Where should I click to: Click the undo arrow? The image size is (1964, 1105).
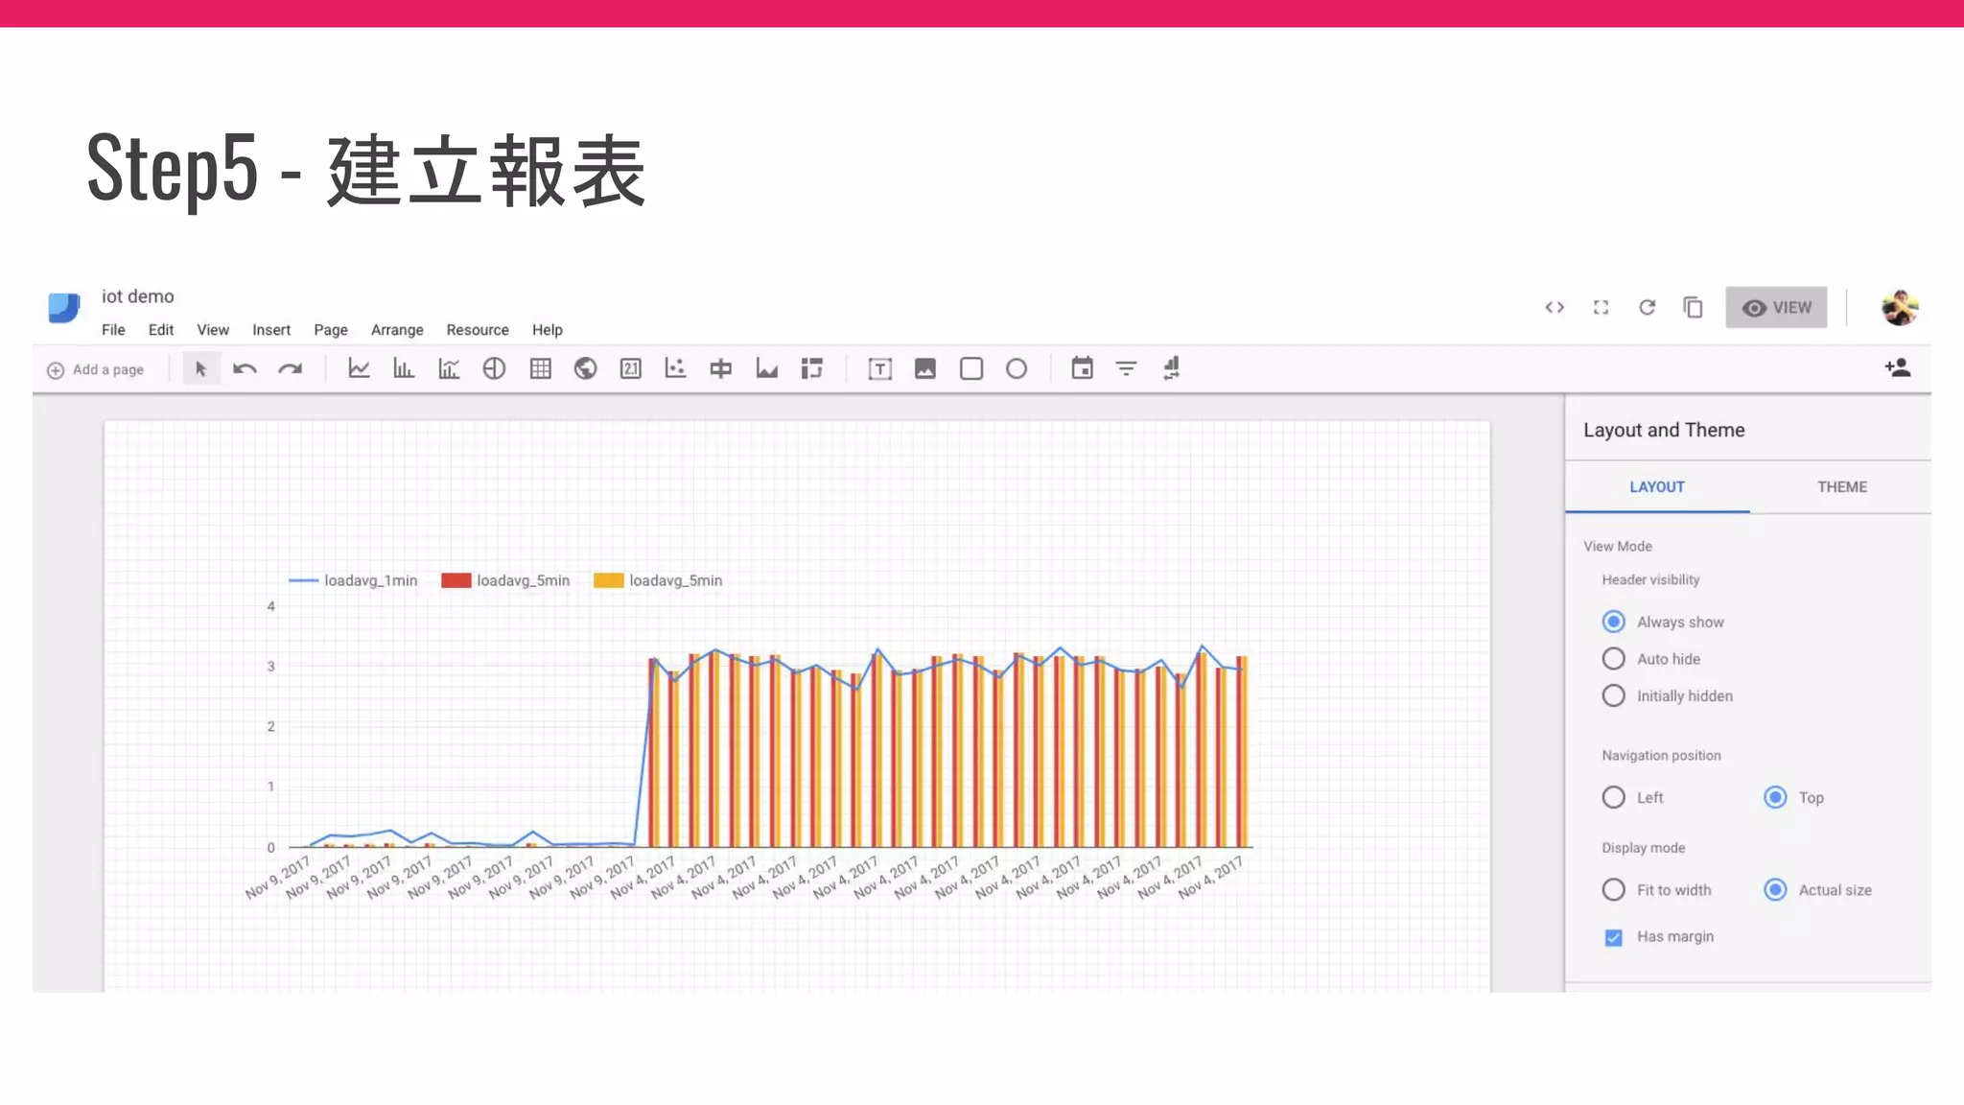[x=245, y=368]
